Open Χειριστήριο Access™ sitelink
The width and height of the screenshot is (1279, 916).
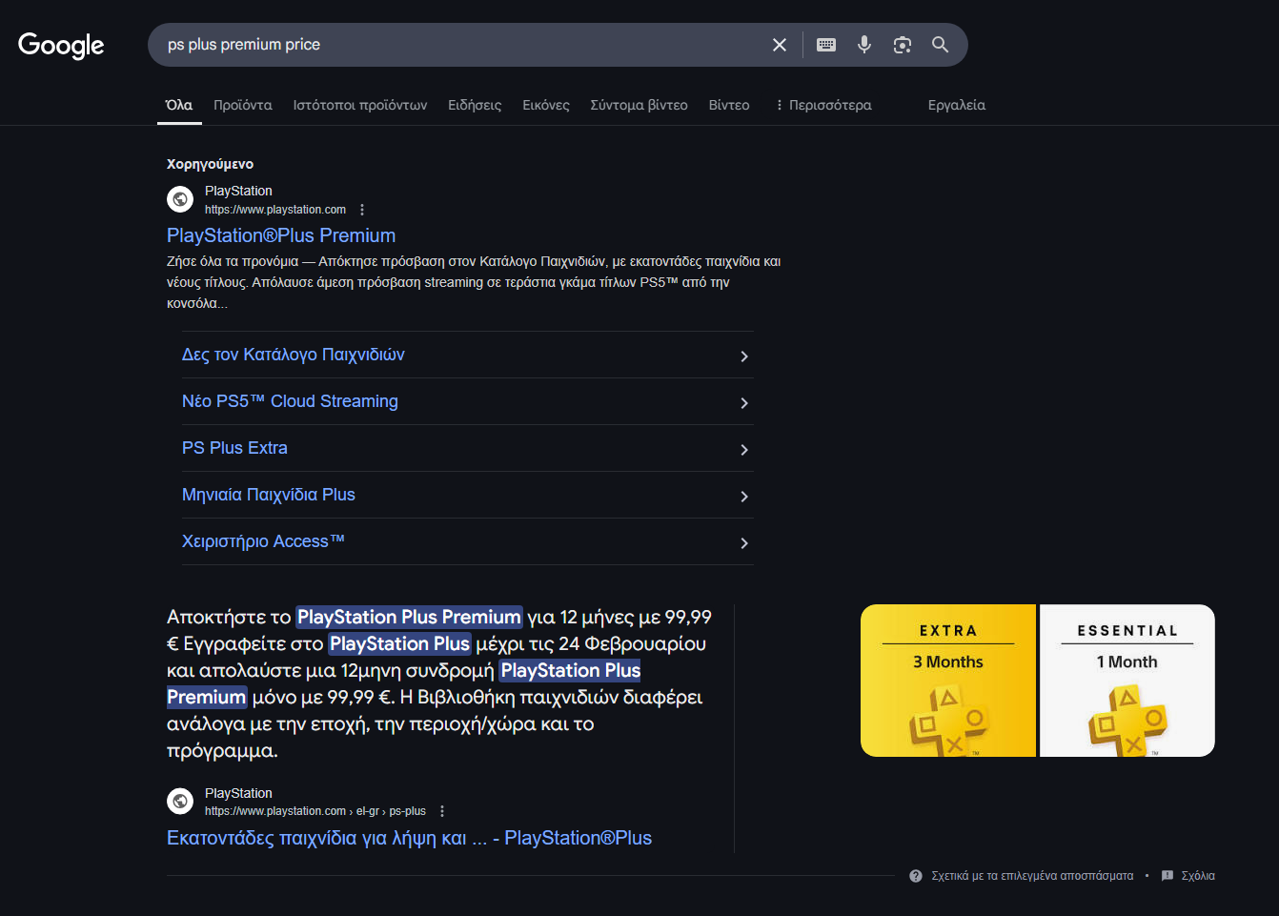tap(263, 541)
